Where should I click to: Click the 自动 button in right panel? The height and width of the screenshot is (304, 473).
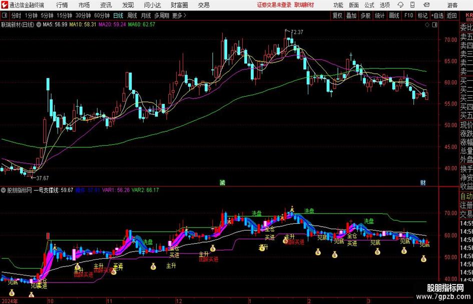click(466, 196)
